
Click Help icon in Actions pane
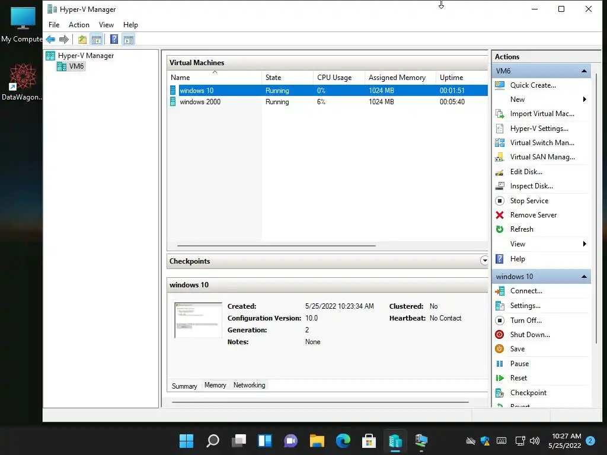[500, 259]
